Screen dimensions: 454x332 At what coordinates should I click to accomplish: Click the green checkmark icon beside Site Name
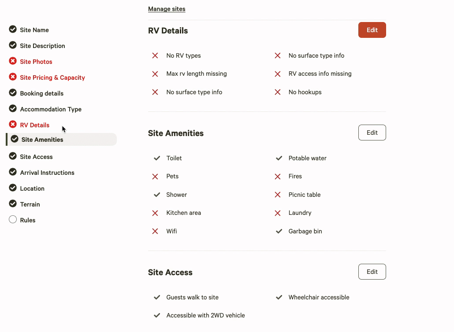pyautogui.click(x=13, y=29)
